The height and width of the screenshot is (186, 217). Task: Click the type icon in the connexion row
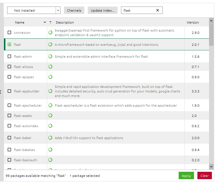coord(50,32)
